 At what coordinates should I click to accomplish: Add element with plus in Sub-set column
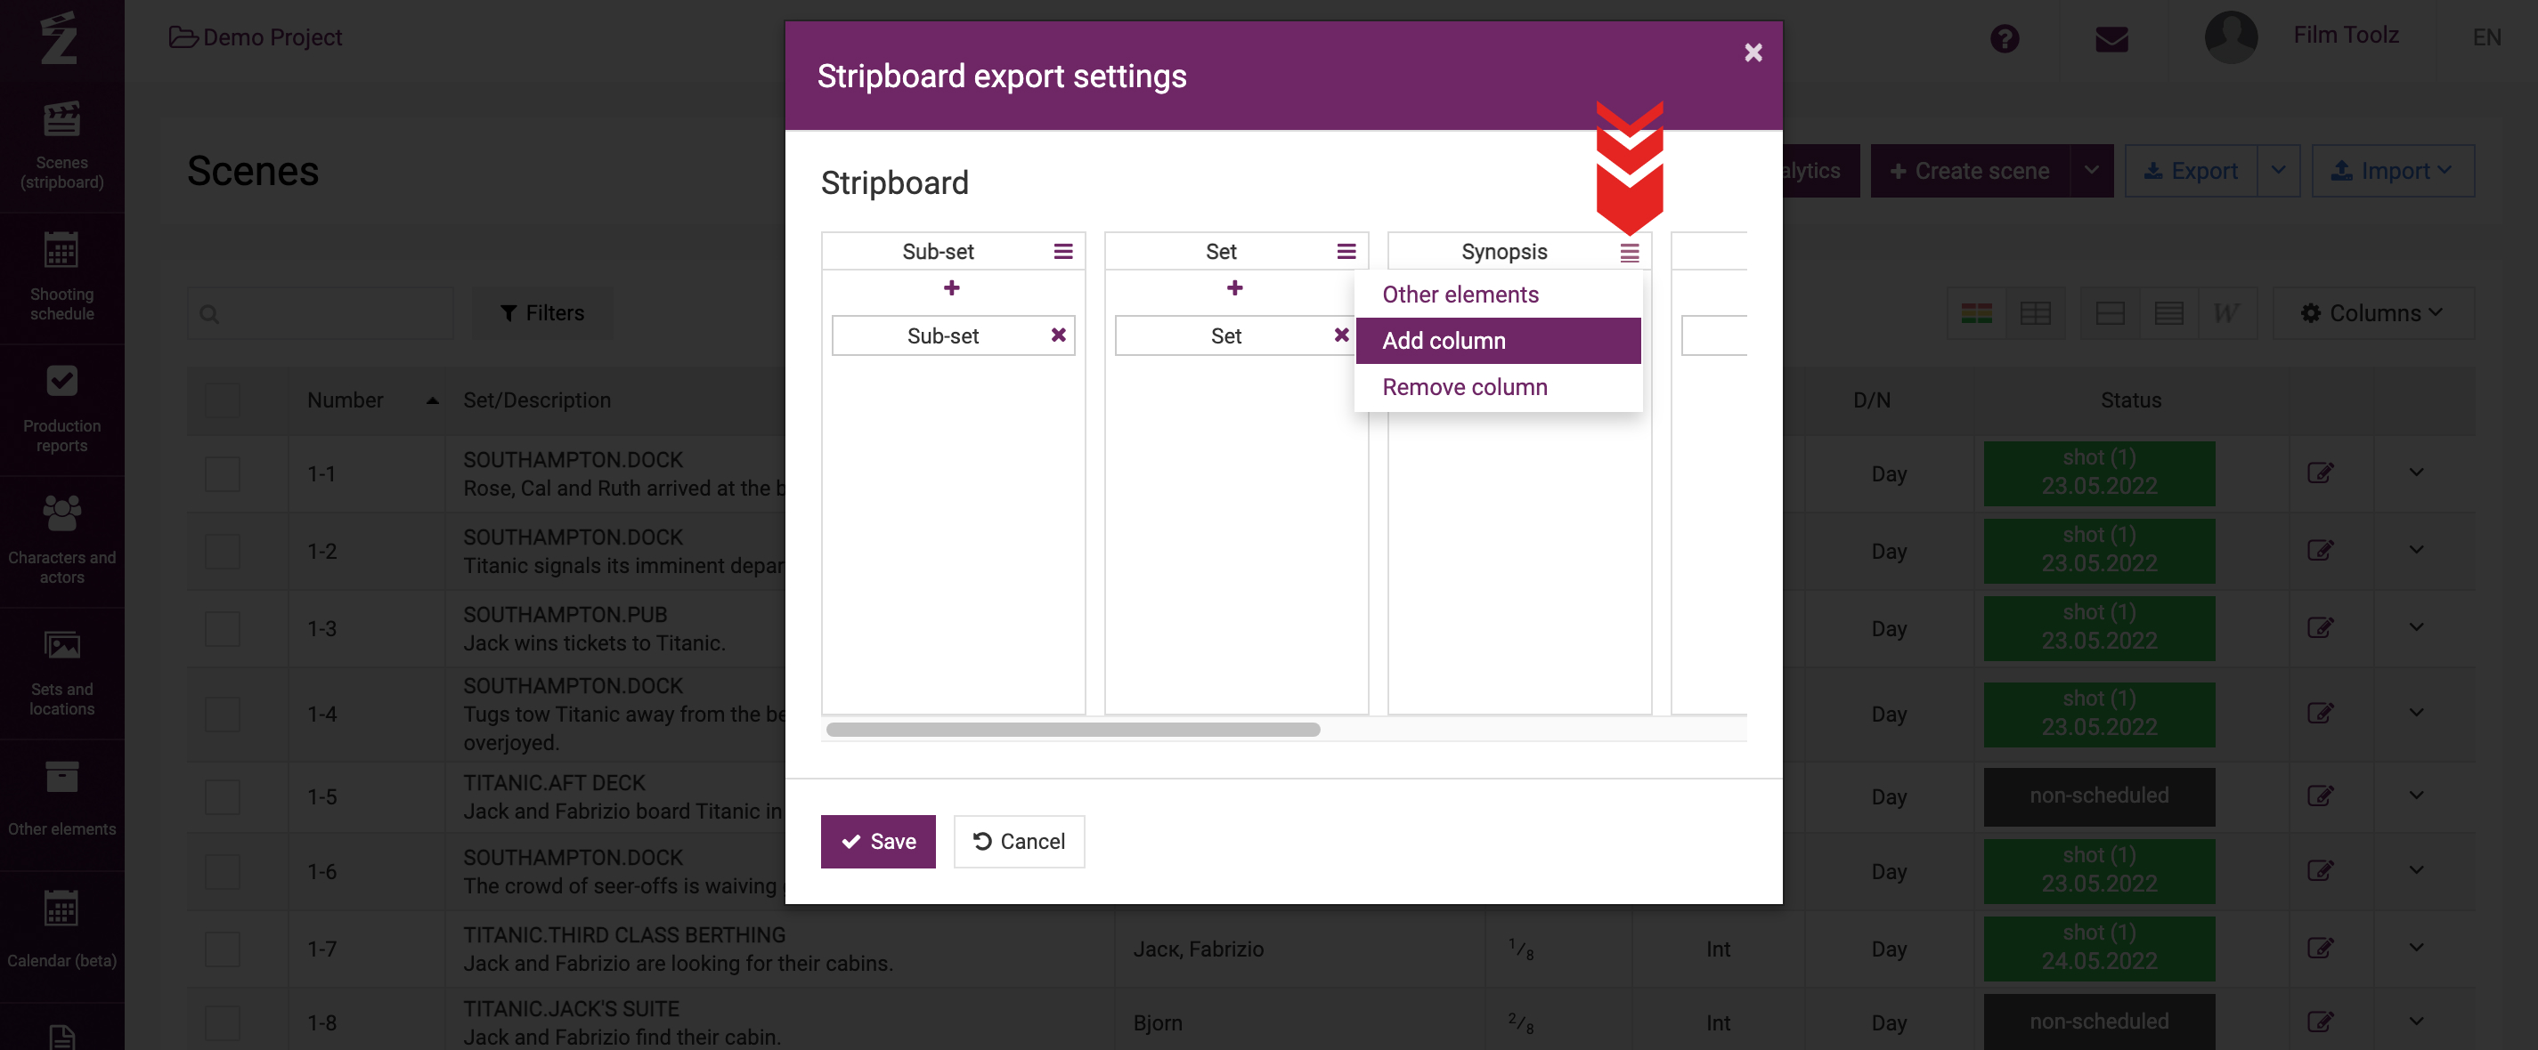tap(951, 287)
